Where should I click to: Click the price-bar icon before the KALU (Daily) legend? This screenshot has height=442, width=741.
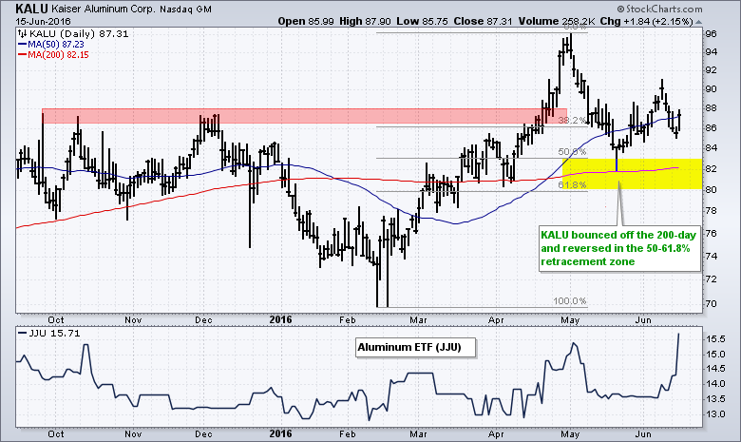click(x=22, y=33)
